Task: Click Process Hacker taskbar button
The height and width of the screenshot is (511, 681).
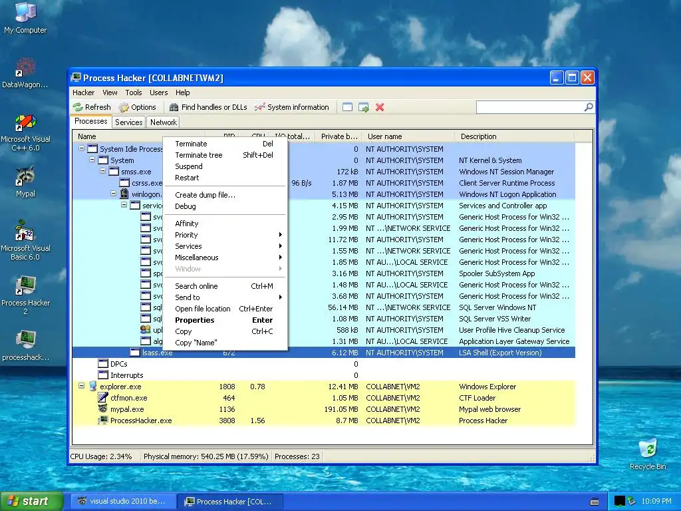Action: point(230,501)
